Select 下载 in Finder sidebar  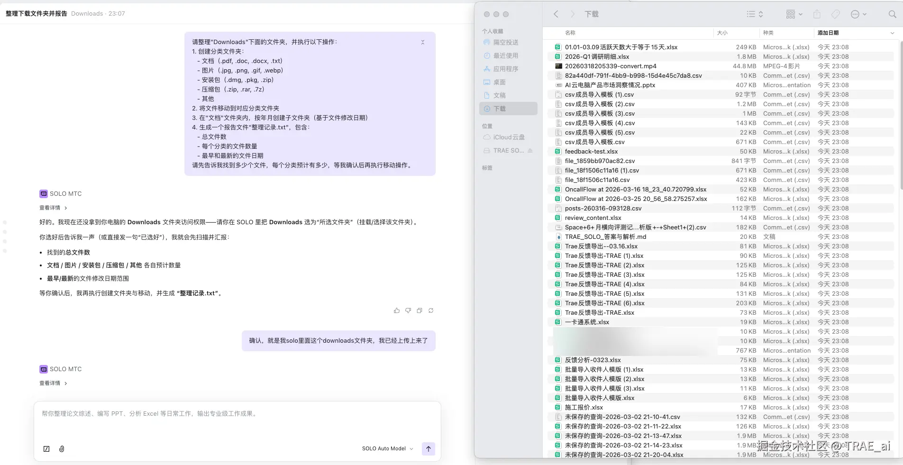point(508,109)
